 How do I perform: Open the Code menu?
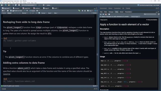coord(7,3)
